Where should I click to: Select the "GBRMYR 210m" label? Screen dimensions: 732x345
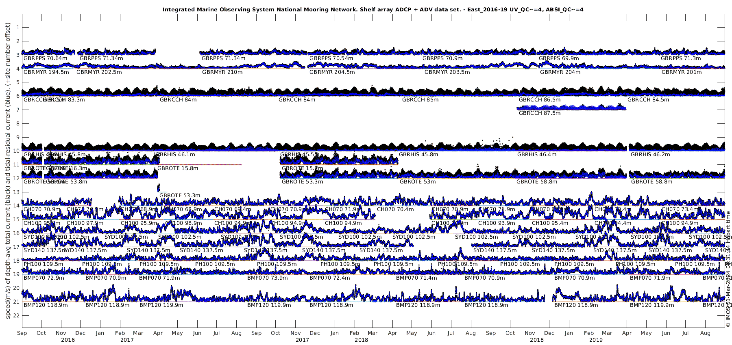click(222, 72)
